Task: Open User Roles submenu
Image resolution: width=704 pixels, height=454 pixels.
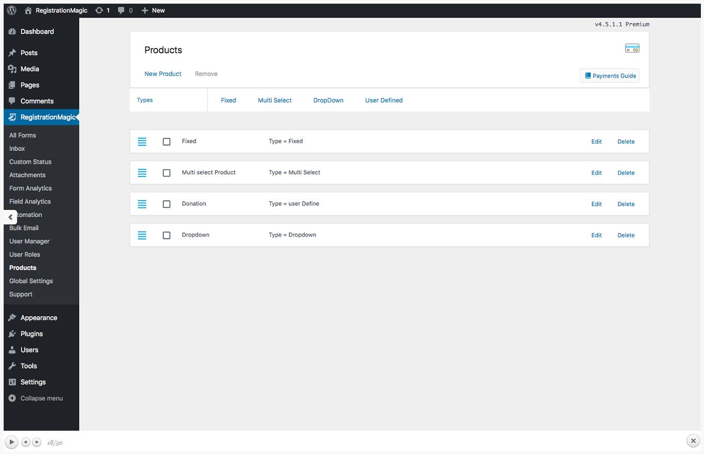Action: pos(25,254)
